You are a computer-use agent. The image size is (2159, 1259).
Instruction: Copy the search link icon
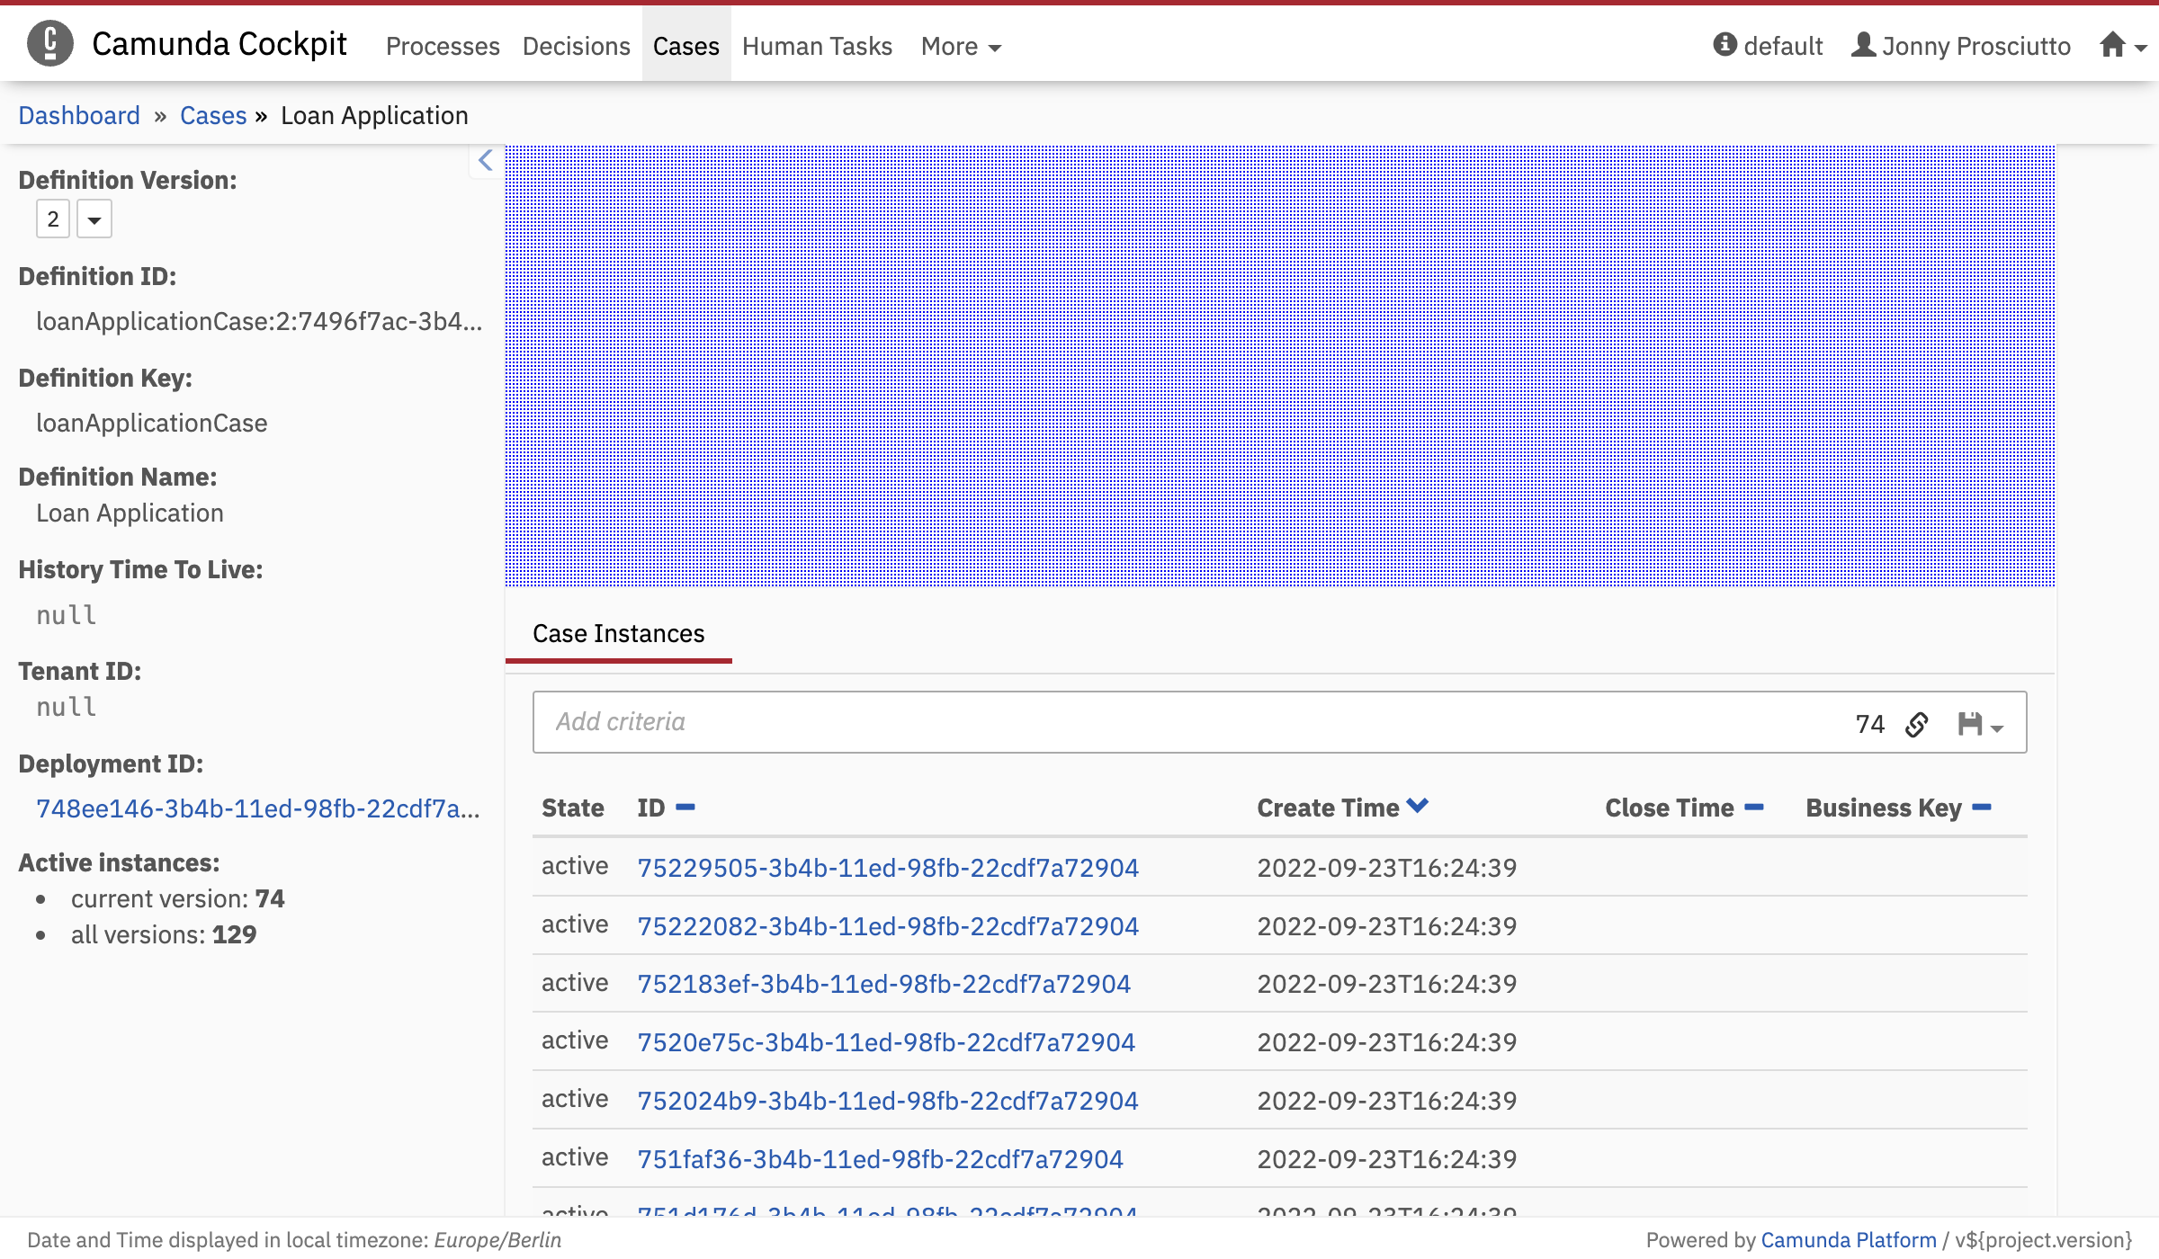click(1917, 724)
